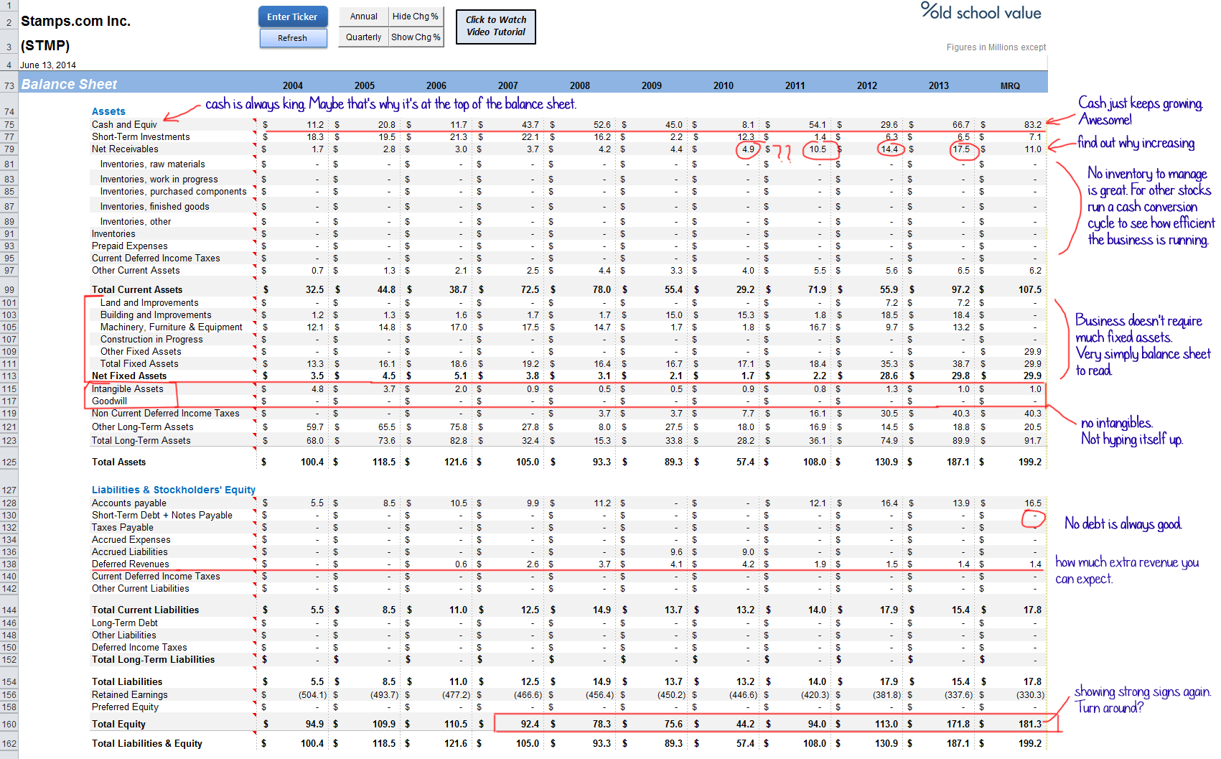Select row header 160 for Total Equity
Viewport: 1221px width, 759px height.
click(x=9, y=725)
